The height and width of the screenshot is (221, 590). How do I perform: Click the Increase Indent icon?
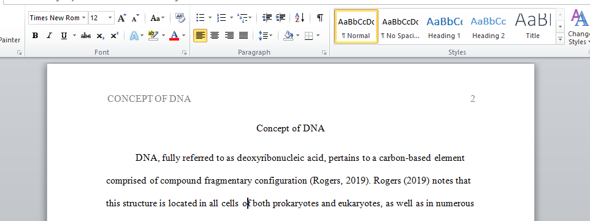pyautogui.click(x=281, y=18)
